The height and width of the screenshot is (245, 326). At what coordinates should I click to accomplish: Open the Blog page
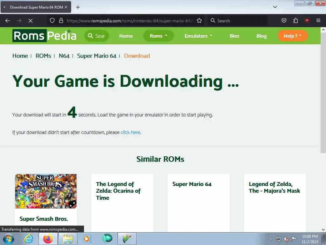[261, 36]
